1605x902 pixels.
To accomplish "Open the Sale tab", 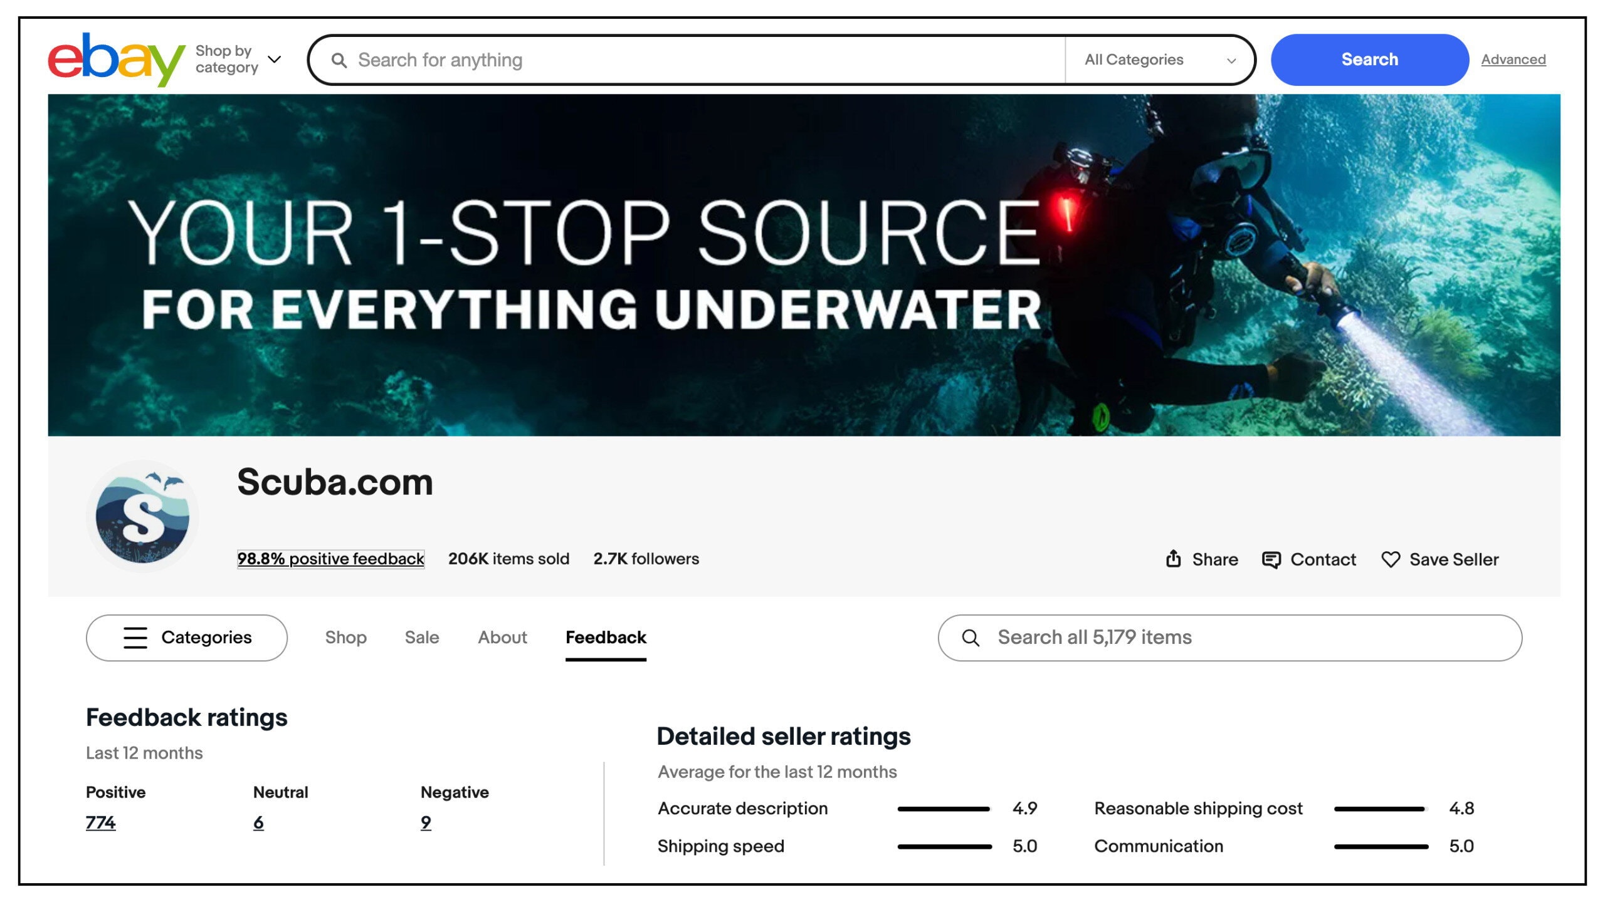I will click(422, 638).
